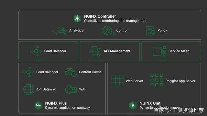This screenshot has height=116, width=207.
Task: Click the API Management label
Action: [117, 51]
